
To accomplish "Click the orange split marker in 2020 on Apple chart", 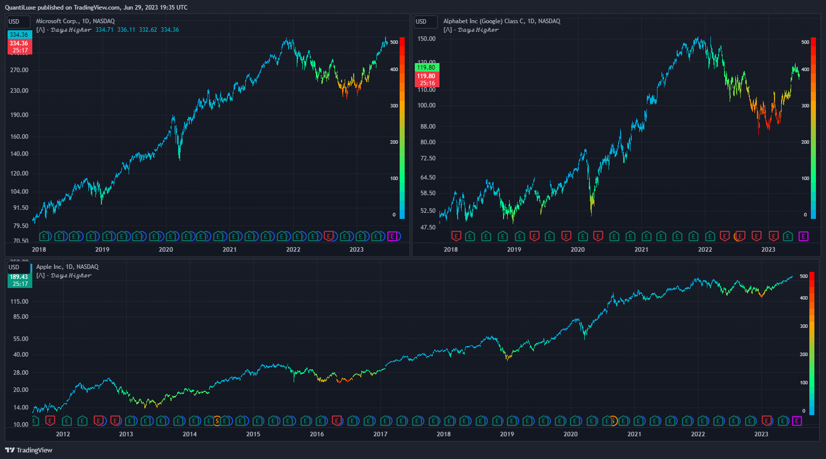I will click(x=613, y=421).
